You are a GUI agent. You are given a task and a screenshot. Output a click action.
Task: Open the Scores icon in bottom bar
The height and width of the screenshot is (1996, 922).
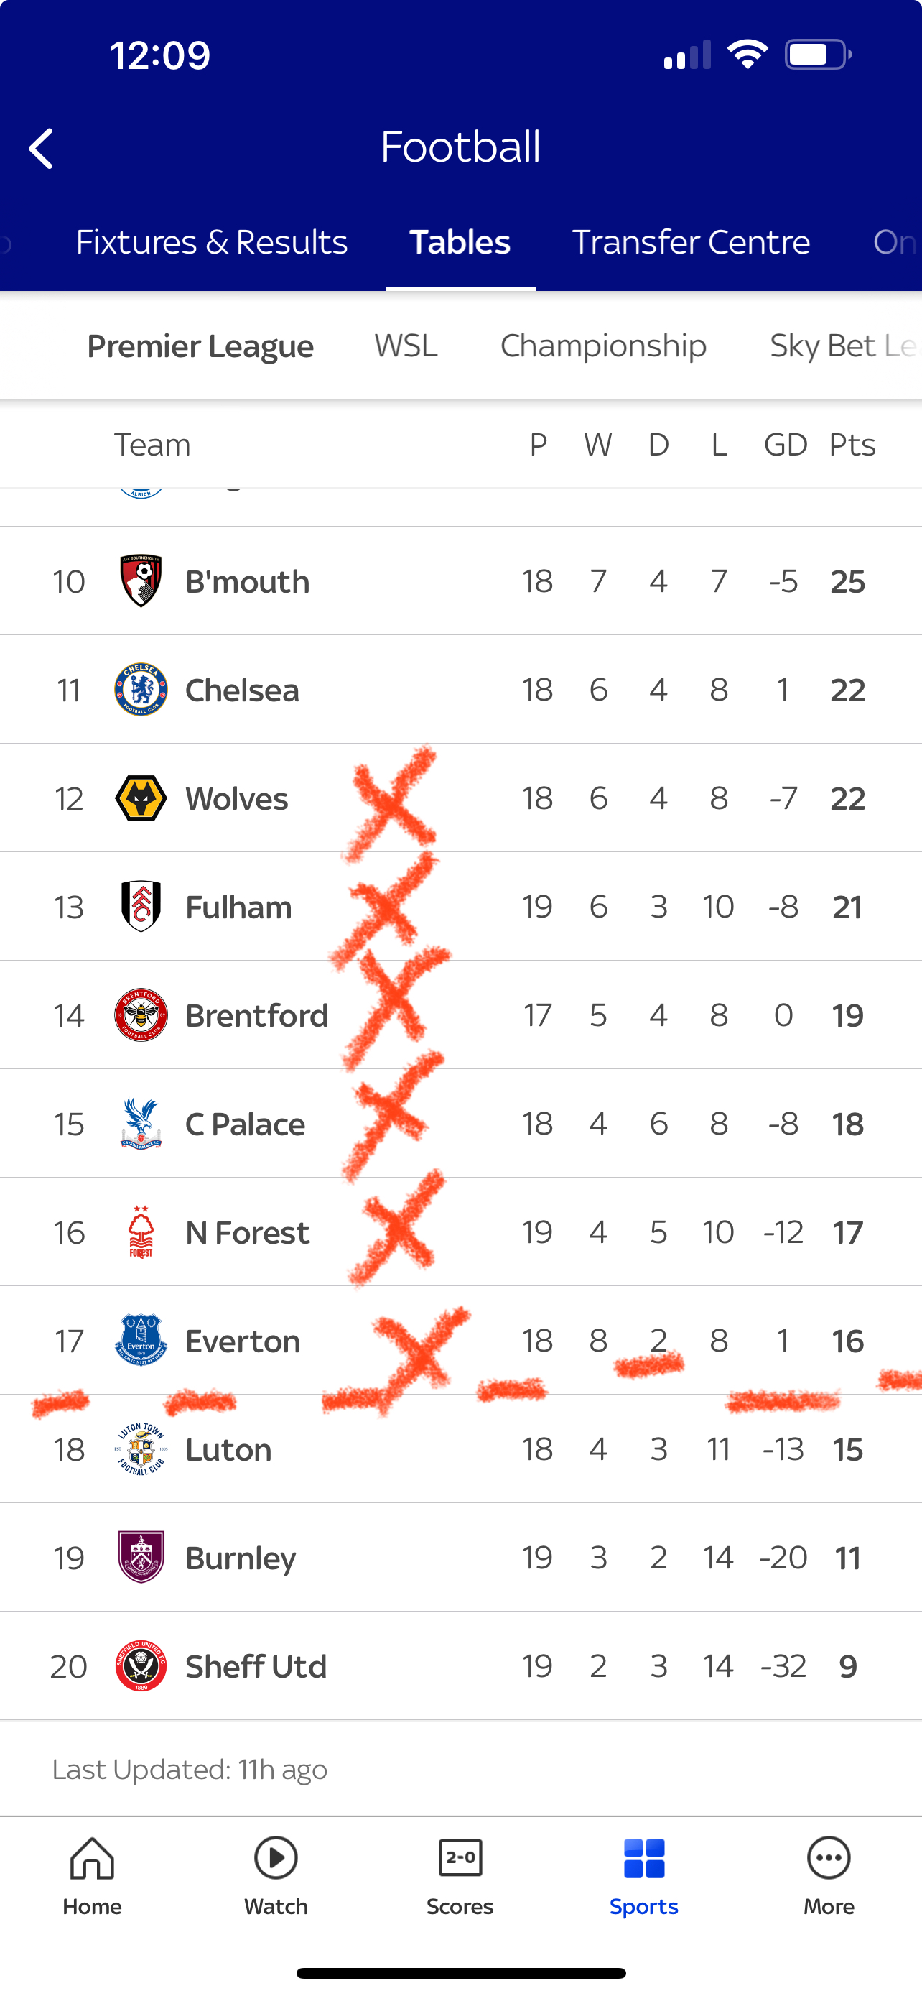tap(460, 1859)
